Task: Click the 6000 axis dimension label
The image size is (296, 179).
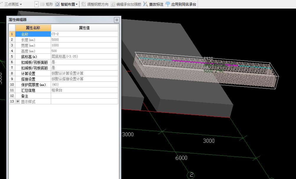Action: pos(181,158)
